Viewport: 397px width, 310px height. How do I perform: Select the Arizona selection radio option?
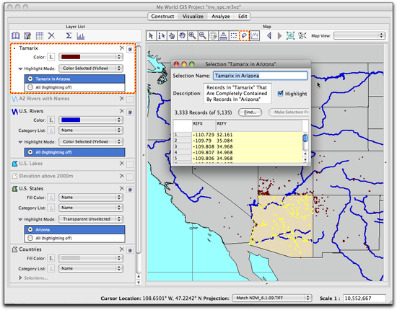30,229
